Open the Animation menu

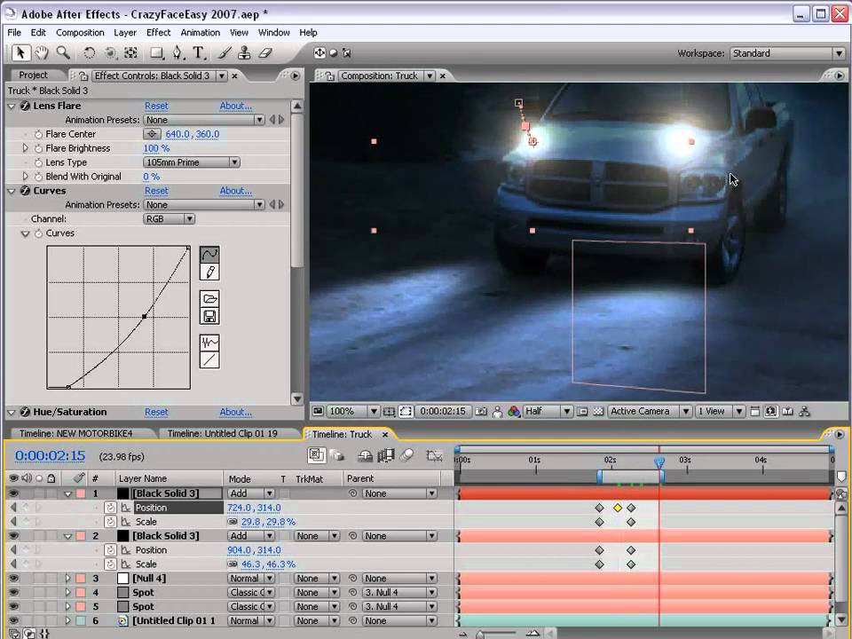(200, 33)
